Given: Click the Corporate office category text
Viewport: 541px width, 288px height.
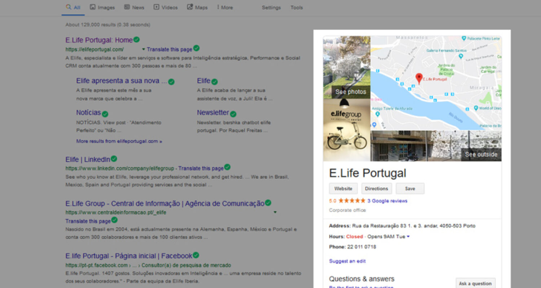Looking at the screenshot, I should click(347, 210).
